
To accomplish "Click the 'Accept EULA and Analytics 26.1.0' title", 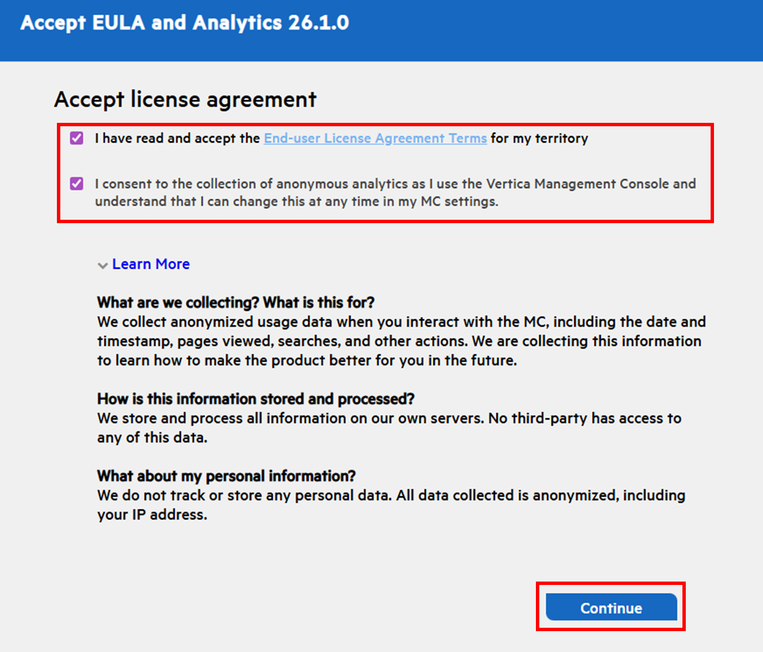I will (185, 23).
